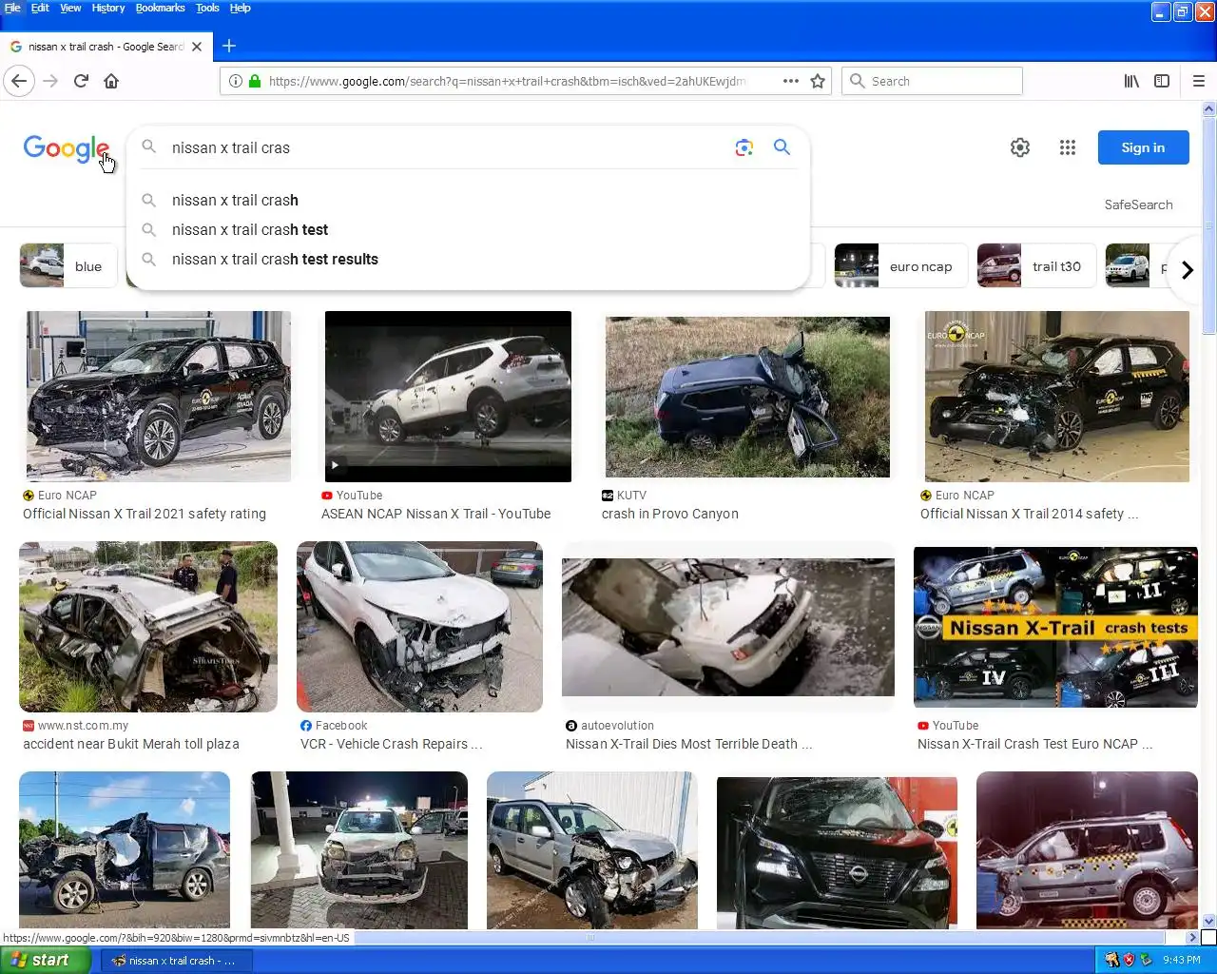Open Google quick settings gear
The height and width of the screenshot is (974, 1217).
[1020, 147]
